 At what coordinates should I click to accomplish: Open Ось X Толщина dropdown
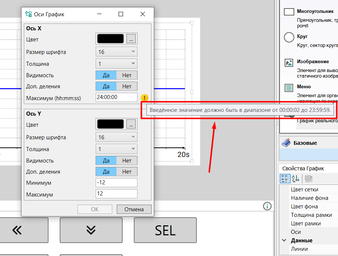point(116,64)
